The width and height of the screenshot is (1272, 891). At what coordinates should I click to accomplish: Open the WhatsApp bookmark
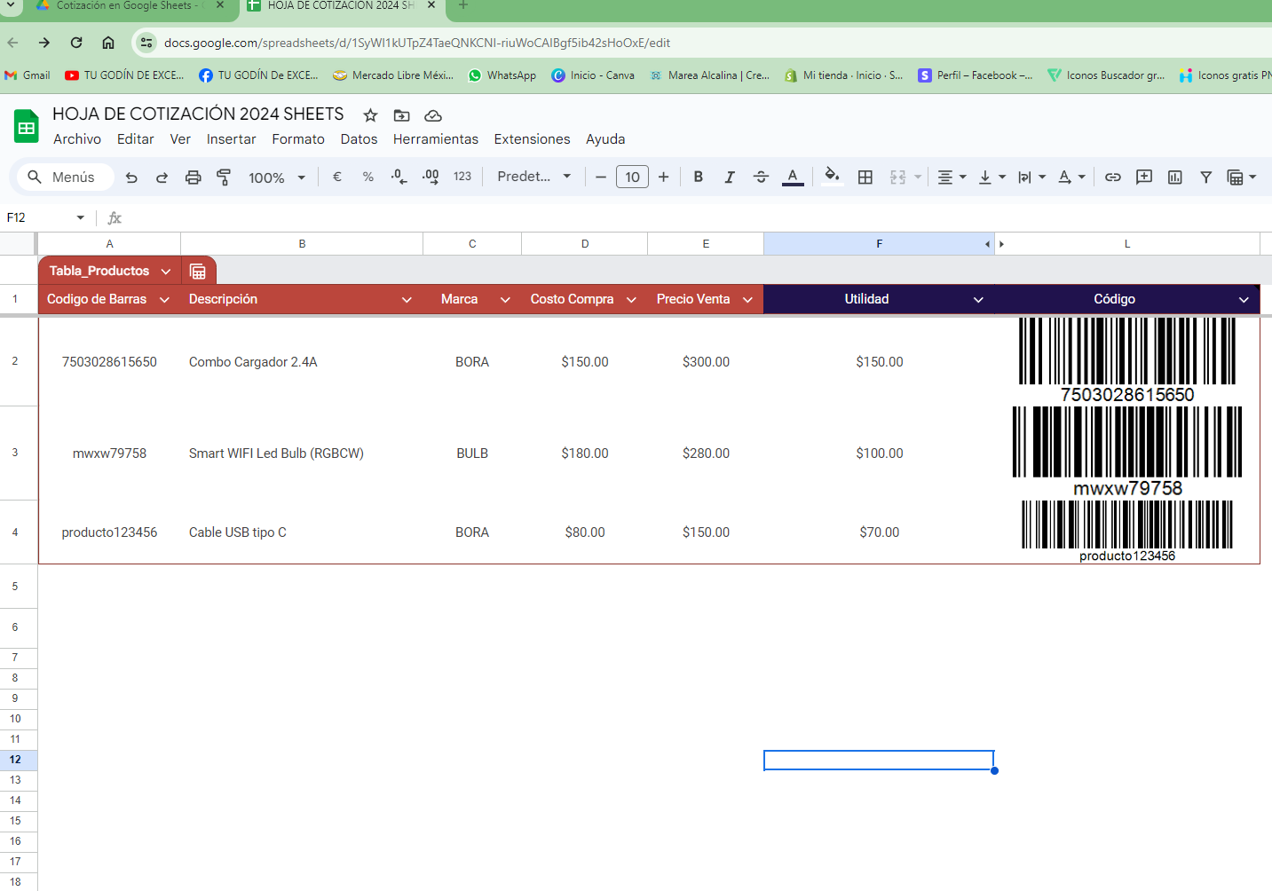click(502, 75)
